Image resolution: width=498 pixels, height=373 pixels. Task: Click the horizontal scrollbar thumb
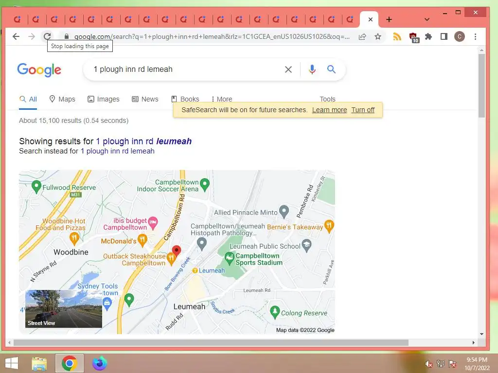coord(211,342)
